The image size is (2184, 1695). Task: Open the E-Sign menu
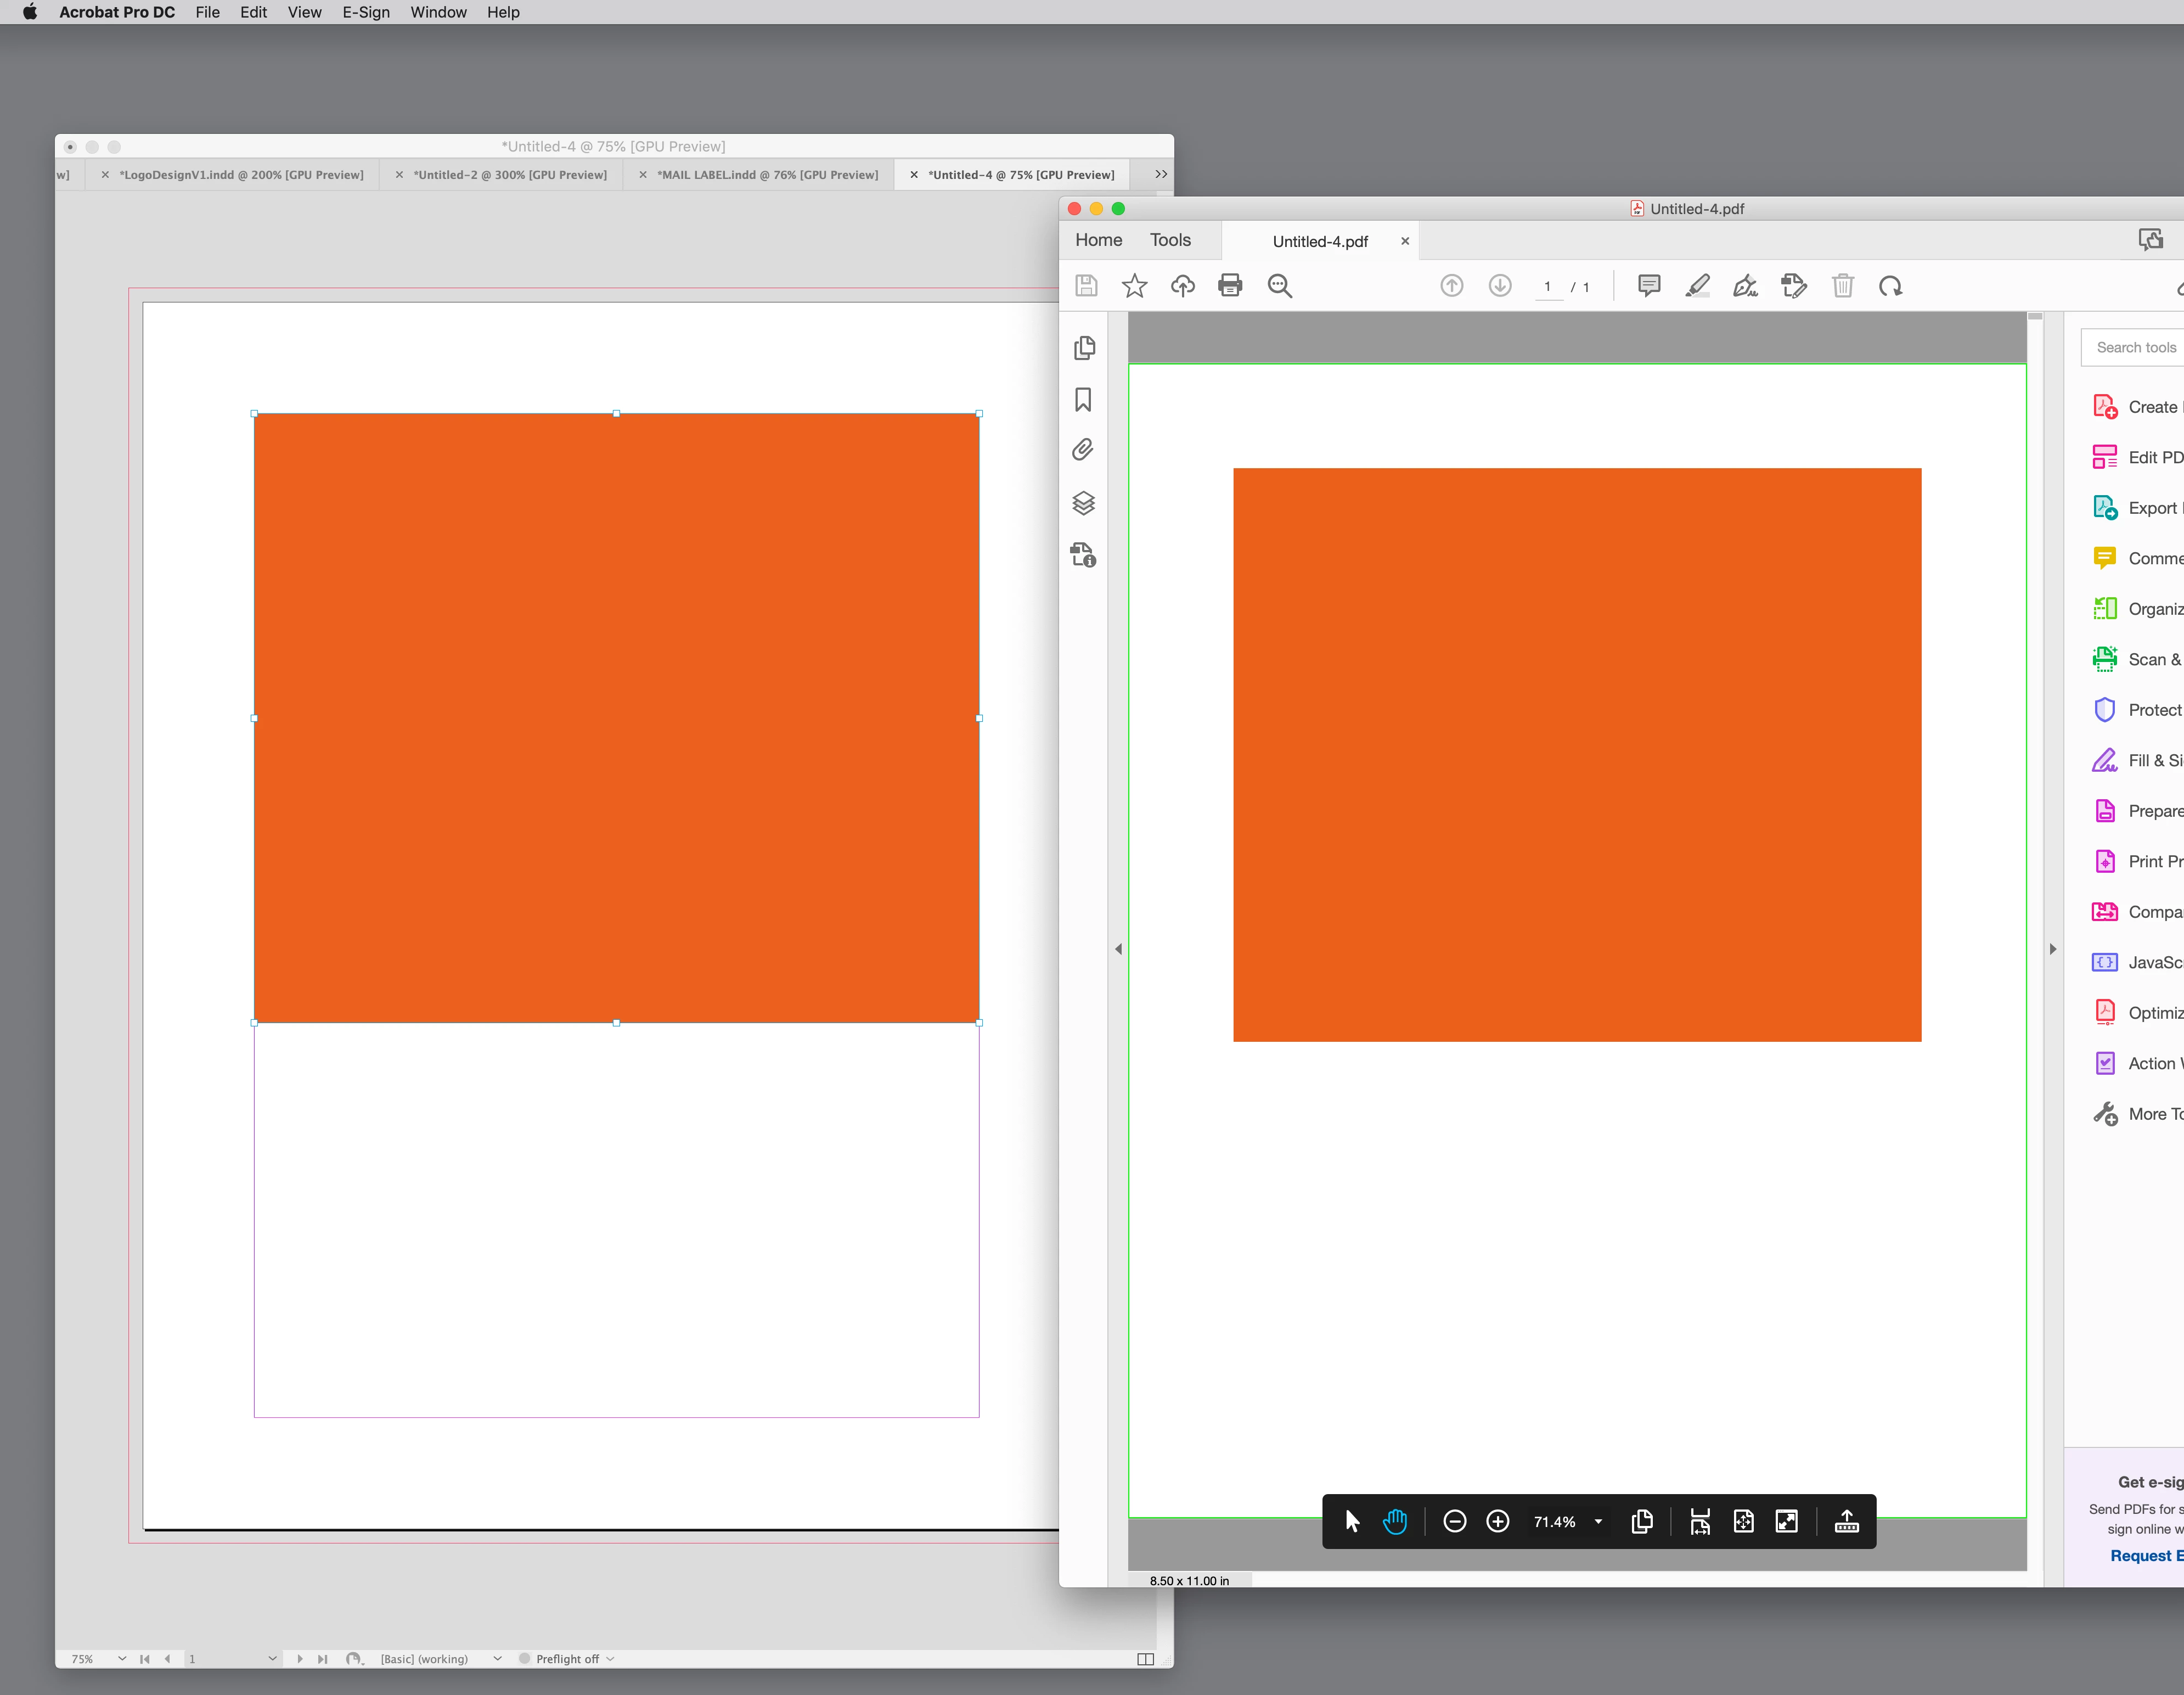[365, 12]
